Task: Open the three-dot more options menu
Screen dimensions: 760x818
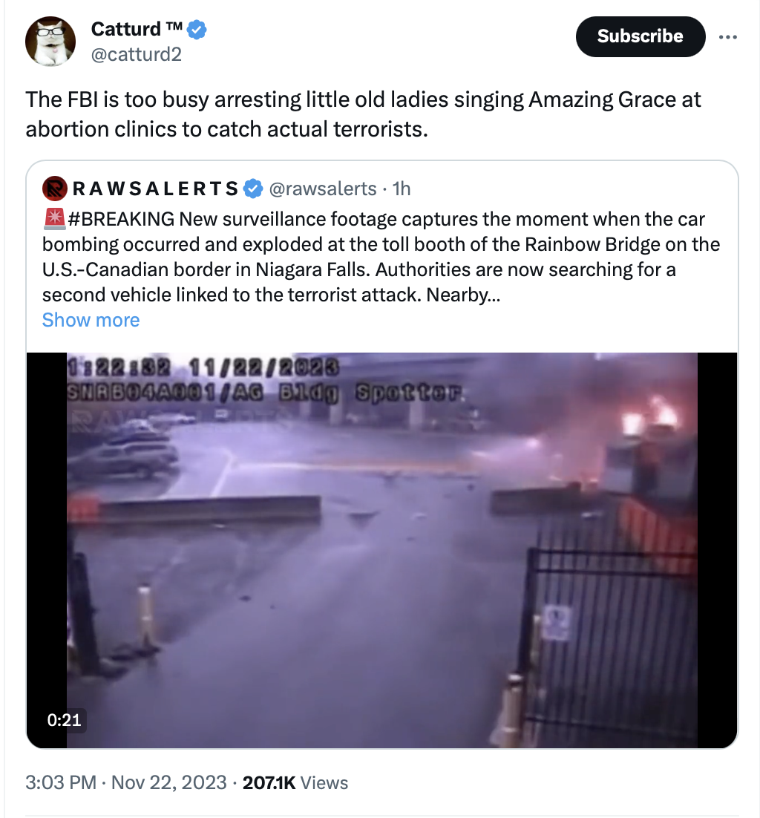Action: tap(727, 37)
